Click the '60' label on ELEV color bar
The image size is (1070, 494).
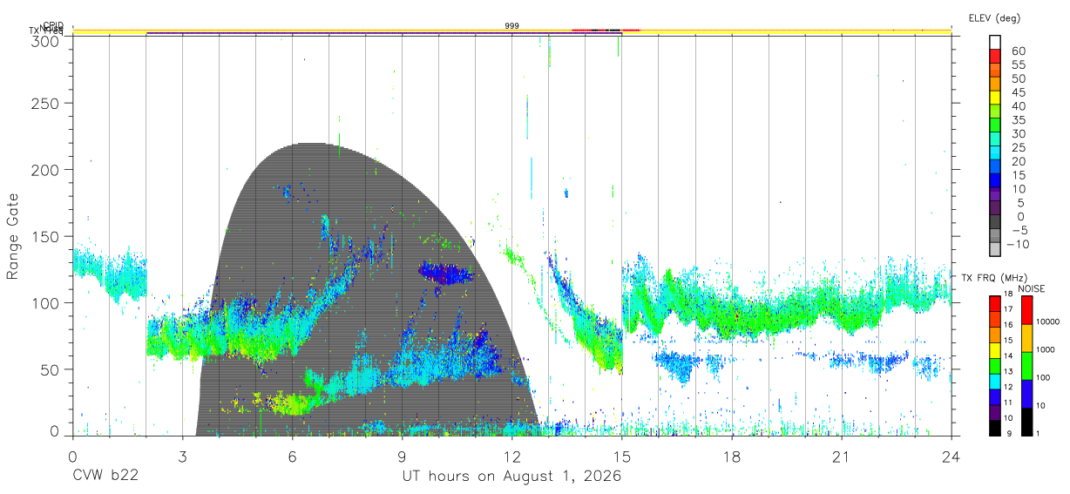[x=1018, y=51]
